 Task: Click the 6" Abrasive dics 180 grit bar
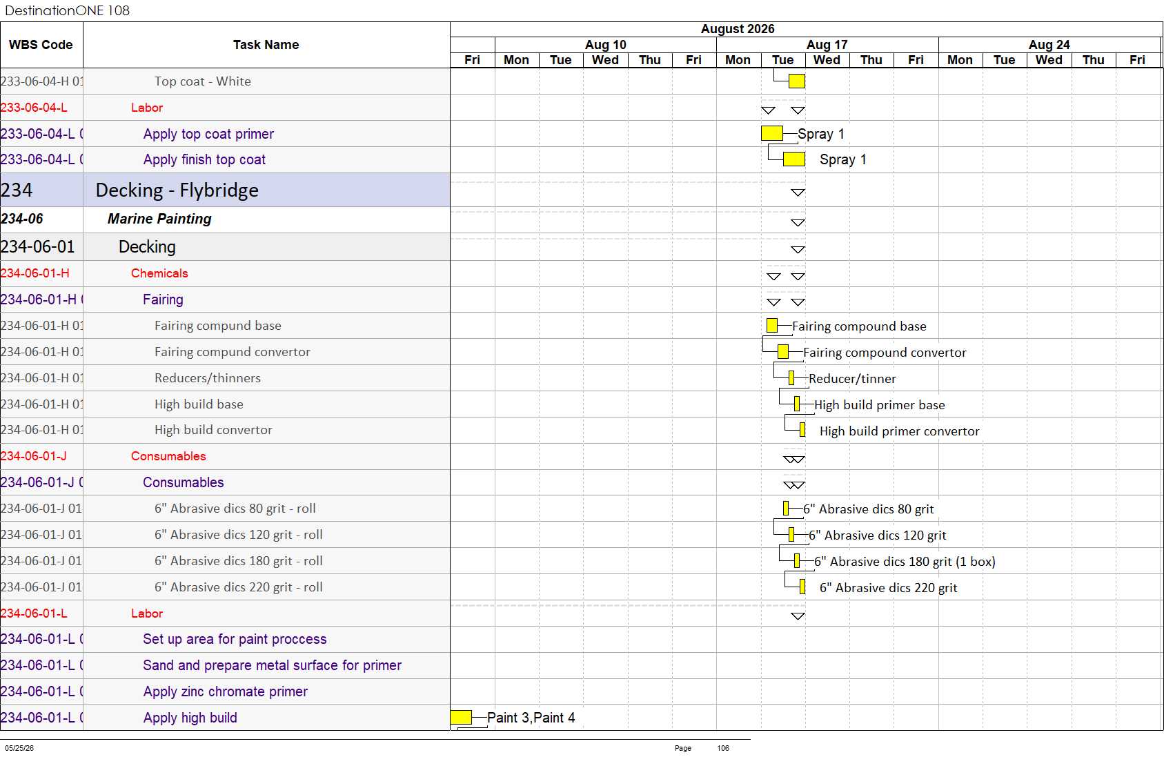pos(797,560)
